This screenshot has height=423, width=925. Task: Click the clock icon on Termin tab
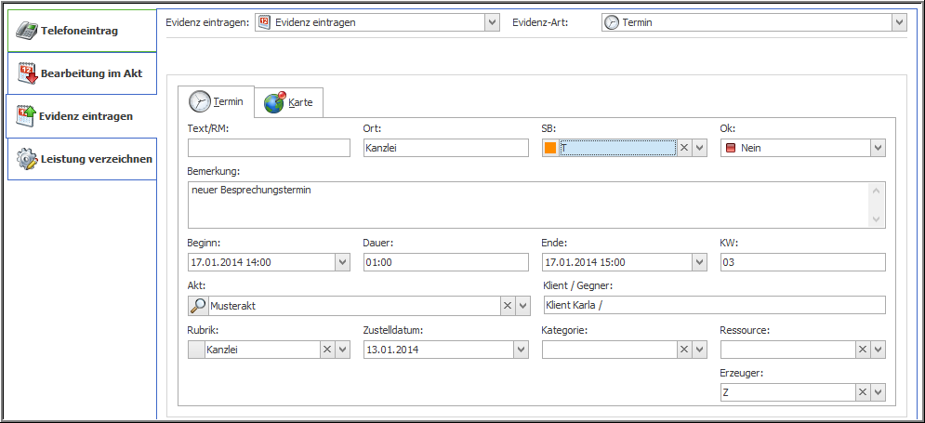tap(200, 101)
